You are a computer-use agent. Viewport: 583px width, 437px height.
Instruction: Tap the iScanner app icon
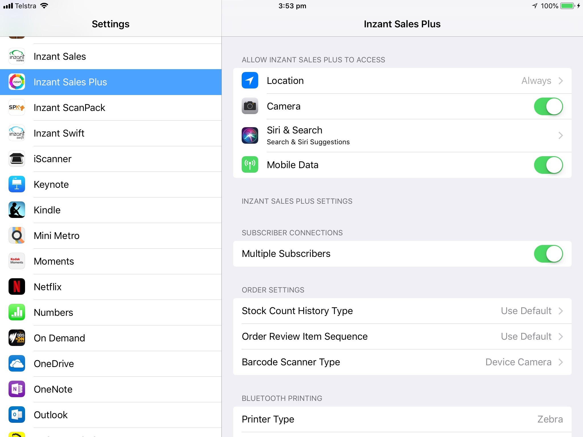[17, 159]
